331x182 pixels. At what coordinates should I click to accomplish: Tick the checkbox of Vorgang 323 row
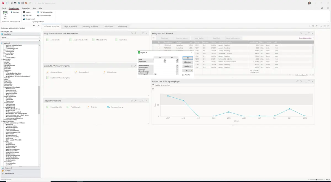tap(159, 48)
